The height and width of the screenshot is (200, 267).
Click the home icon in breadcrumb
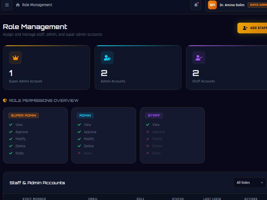coord(18,5)
